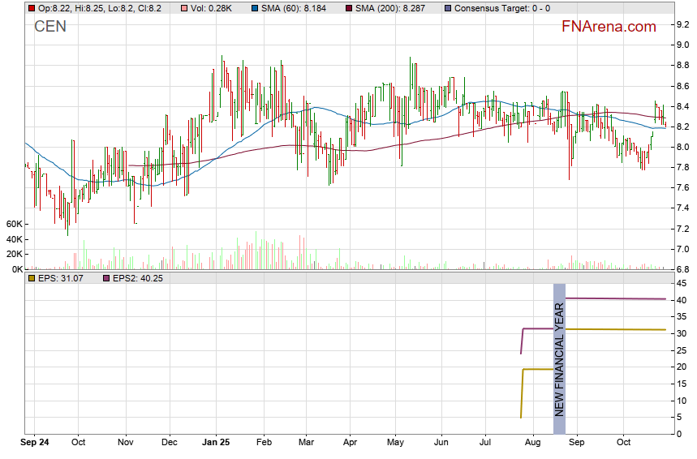Click the red OHLC price legend swatch
Viewport: 697px width, 459px height.
(32, 8)
